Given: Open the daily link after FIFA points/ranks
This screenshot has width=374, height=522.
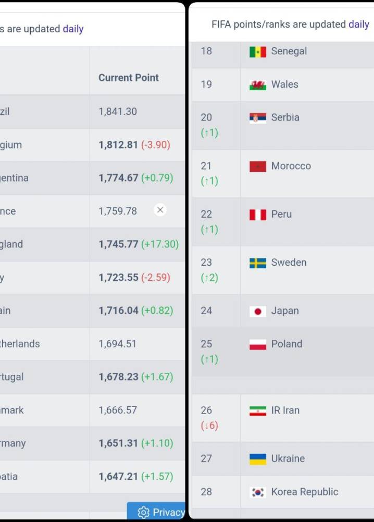Looking at the screenshot, I should point(359,25).
